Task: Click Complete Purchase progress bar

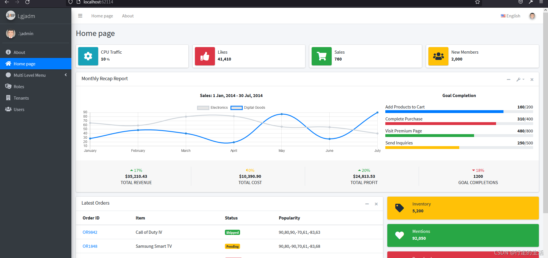Action: 459,124
